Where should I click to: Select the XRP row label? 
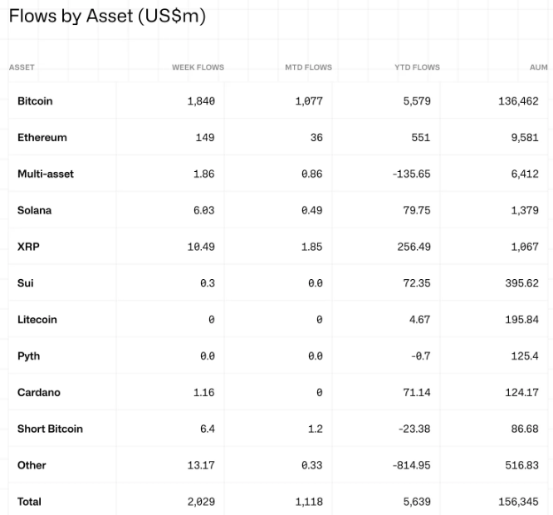pyautogui.click(x=27, y=247)
